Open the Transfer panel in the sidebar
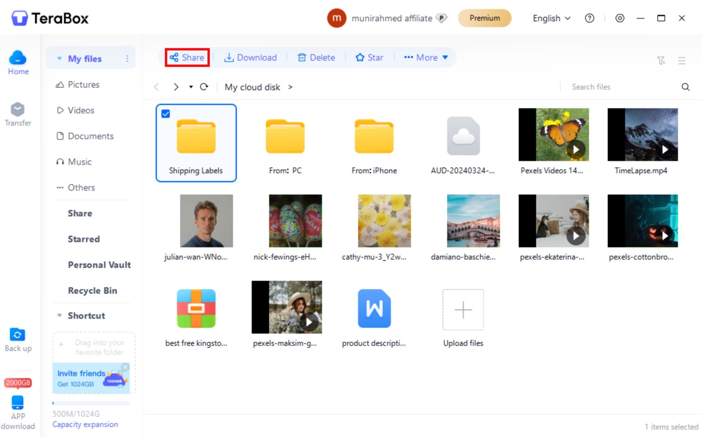Viewport: 715px width, 446px height. 18,113
